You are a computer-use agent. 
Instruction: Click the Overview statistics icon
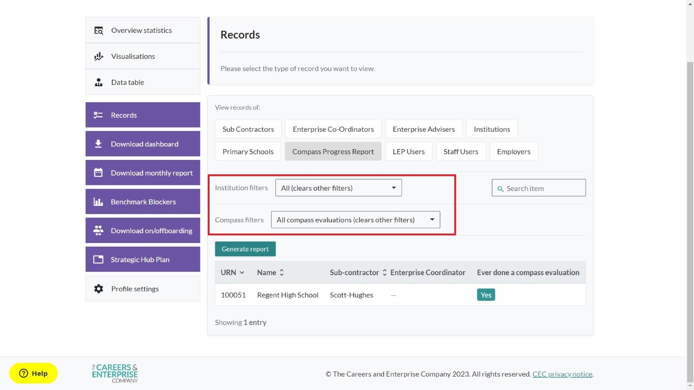tap(99, 30)
